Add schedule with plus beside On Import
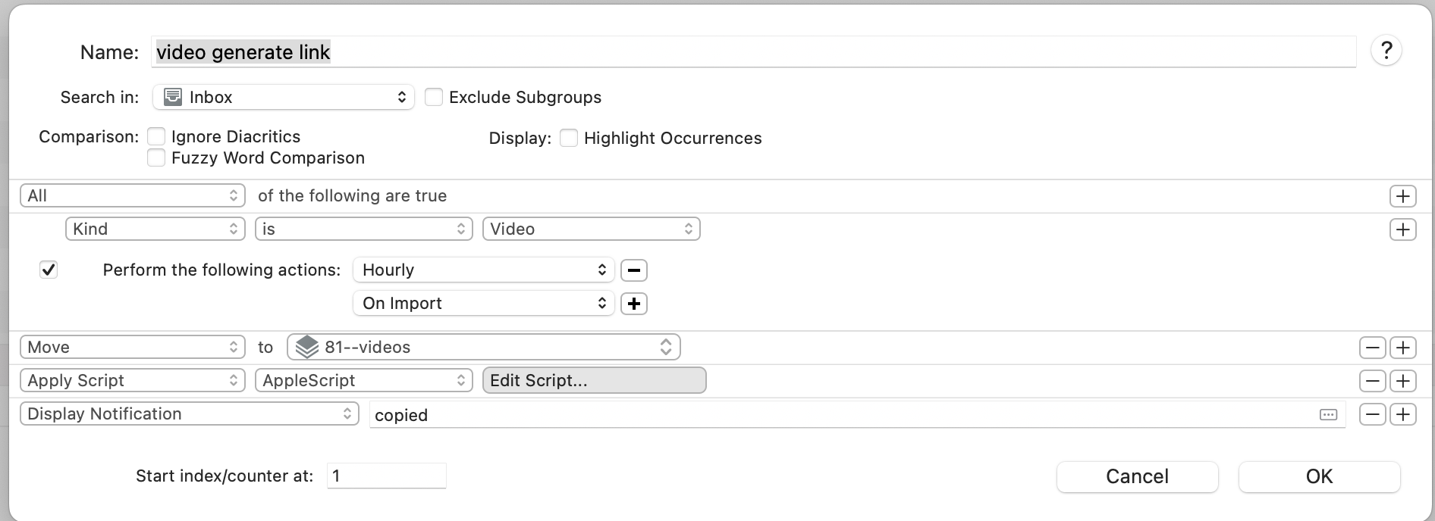1435x521 pixels. tap(634, 304)
